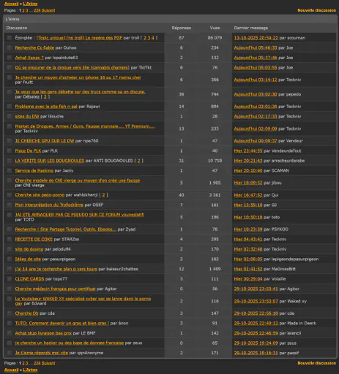This screenshot has width=339, height=374.
Task: Click status icon beside the iPhone 16 ou 17 thread
Action: (10, 77)
